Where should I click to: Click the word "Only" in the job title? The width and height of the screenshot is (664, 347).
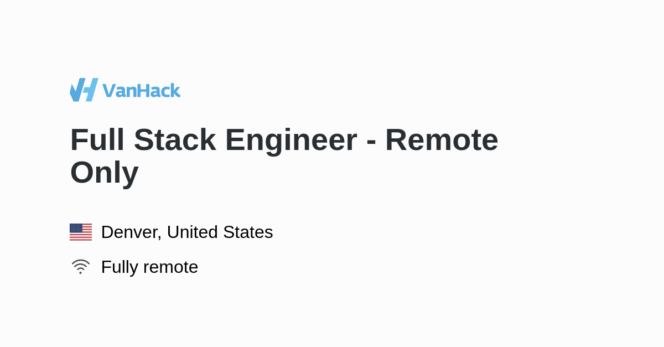104,172
